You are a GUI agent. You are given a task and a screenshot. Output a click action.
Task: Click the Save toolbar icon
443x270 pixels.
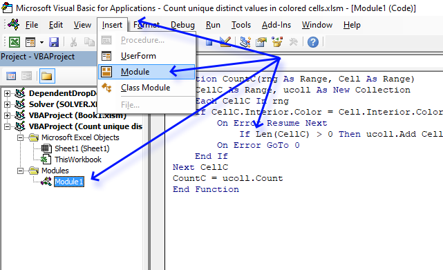click(x=54, y=42)
